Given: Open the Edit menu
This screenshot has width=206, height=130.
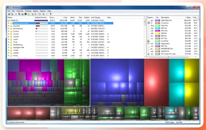Looking at the screenshot, I should tap(13, 11).
